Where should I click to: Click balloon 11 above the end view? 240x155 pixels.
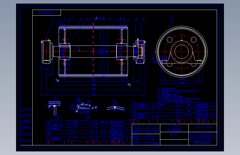click(x=172, y=18)
